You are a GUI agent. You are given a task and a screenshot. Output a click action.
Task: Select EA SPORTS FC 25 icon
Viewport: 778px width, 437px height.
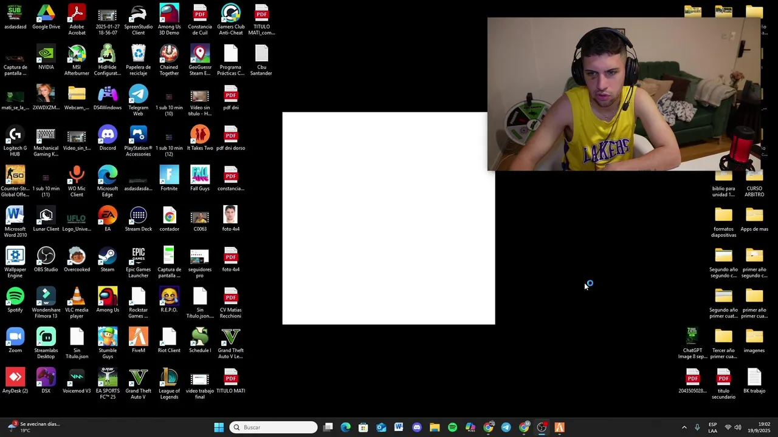point(108,384)
